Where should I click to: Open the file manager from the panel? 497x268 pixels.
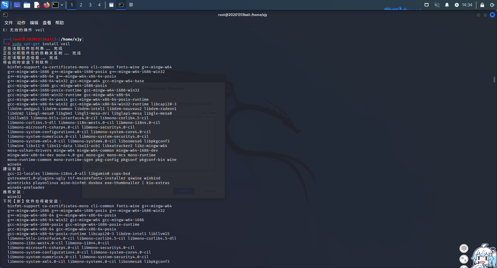(x=27, y=5)
